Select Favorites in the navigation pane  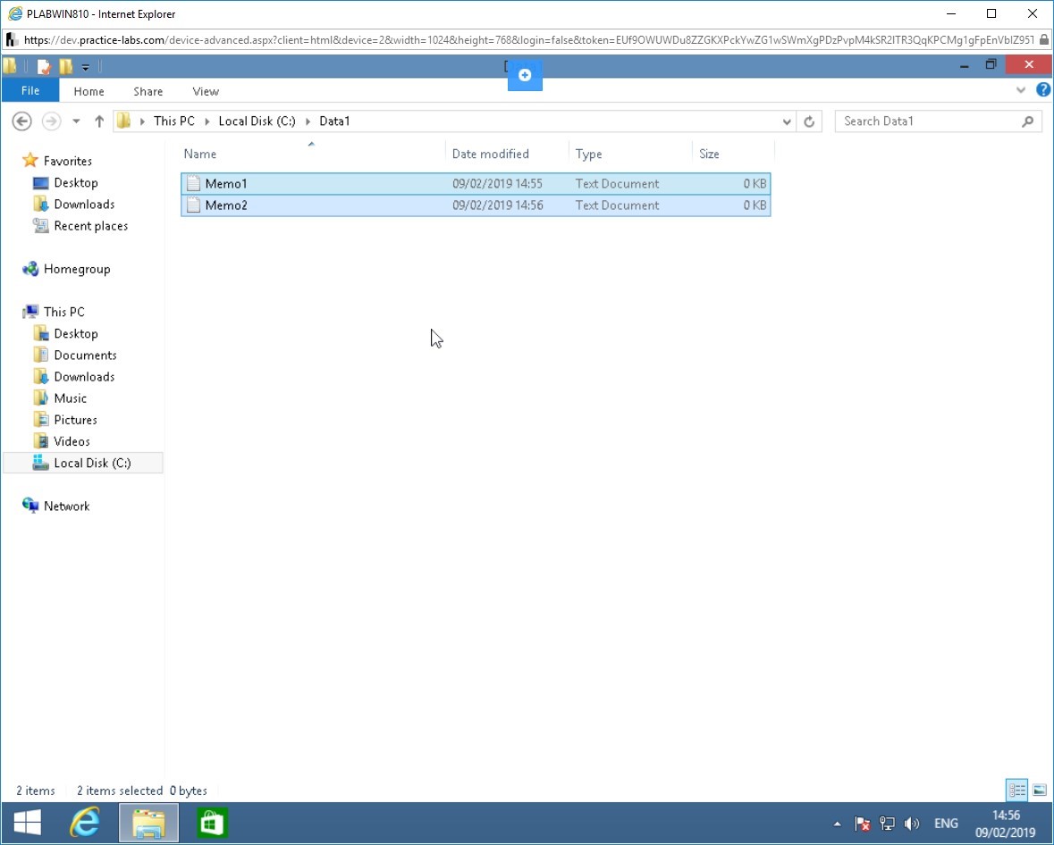(67, 161)
